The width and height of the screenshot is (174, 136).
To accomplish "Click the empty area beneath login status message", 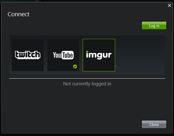I will coord(87,102).
